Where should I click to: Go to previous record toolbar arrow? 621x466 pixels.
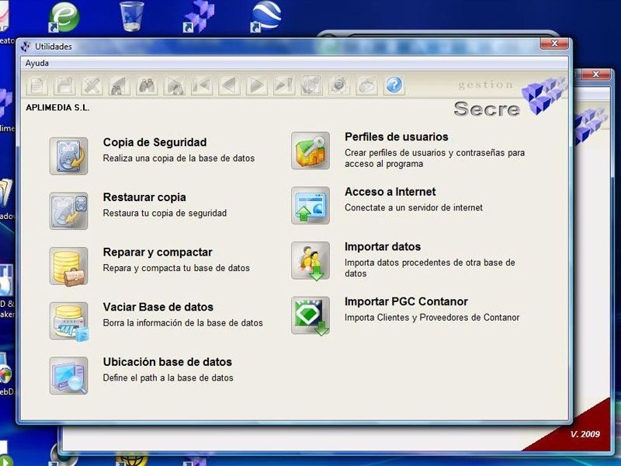pos(229,85)
